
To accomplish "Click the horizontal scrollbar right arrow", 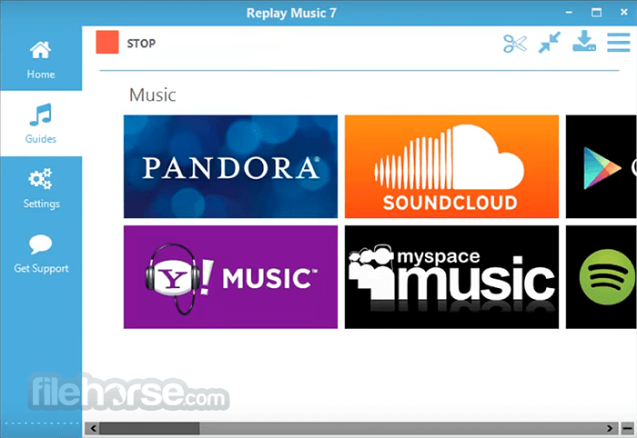I will (x=610, y=428).
